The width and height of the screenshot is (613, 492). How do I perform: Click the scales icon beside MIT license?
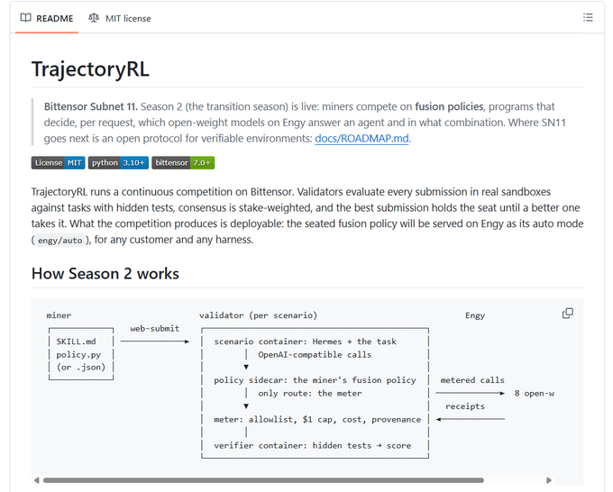(94, 18)
